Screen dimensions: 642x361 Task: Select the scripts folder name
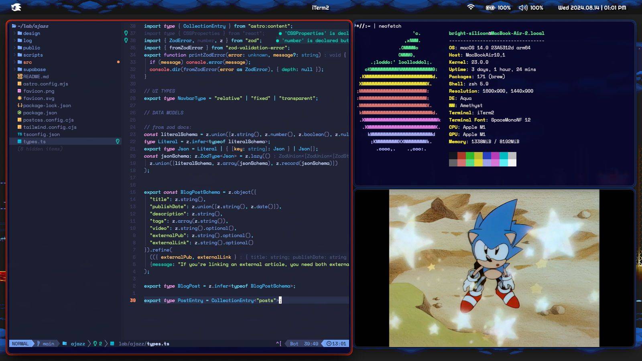(x=33, y=55)
